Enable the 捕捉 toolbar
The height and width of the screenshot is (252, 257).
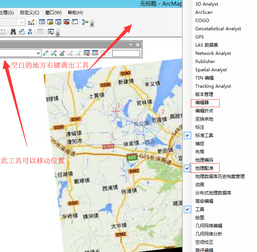[x=200, y=144]
